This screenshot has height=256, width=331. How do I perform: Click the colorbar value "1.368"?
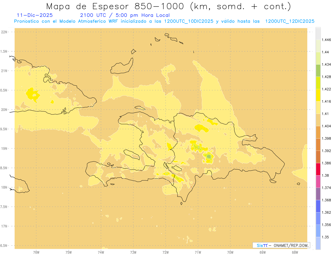(326, 200)
